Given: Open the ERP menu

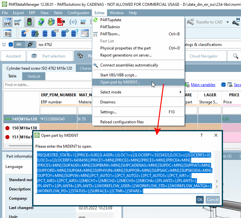Looking at the screenshot, I should (32, 13).
